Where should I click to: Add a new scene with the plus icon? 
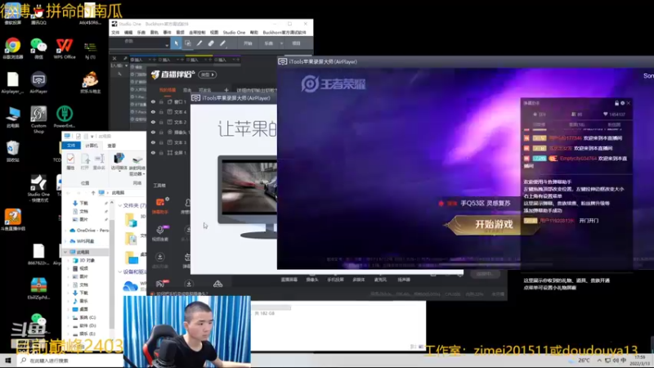226,90
